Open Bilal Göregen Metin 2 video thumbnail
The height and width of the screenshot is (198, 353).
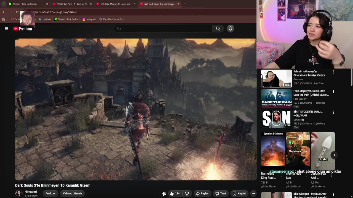tap(276, 195)
